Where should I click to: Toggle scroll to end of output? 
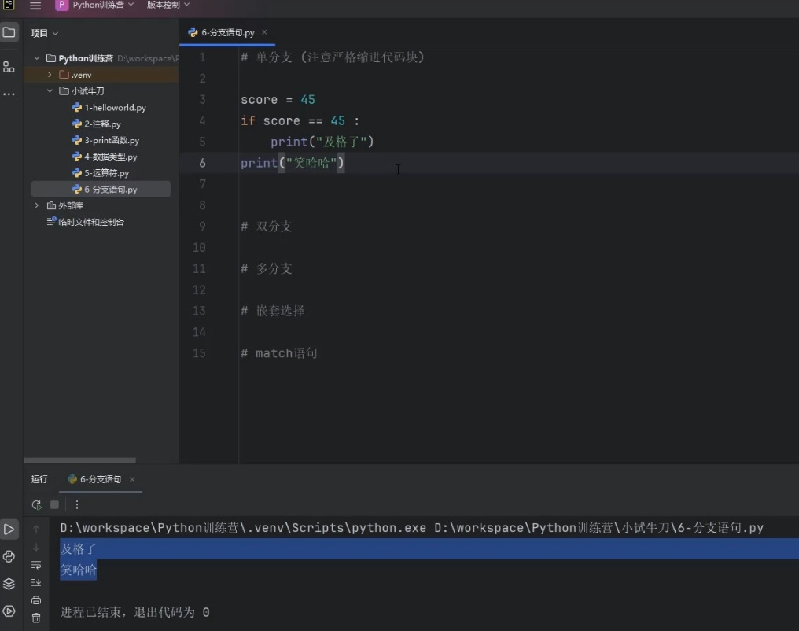click(36, 582)
